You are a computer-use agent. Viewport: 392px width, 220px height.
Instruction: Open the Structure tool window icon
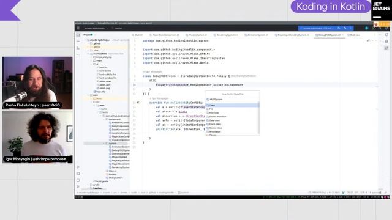tap(78, 48)
